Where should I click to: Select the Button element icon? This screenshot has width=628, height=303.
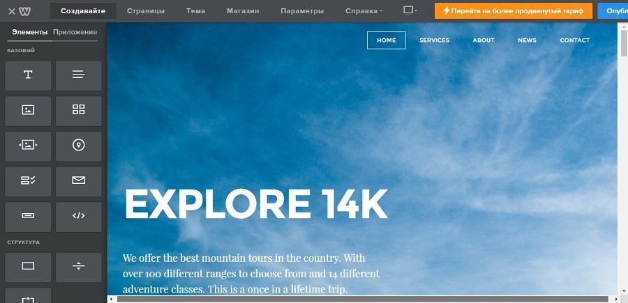[28, 217]
